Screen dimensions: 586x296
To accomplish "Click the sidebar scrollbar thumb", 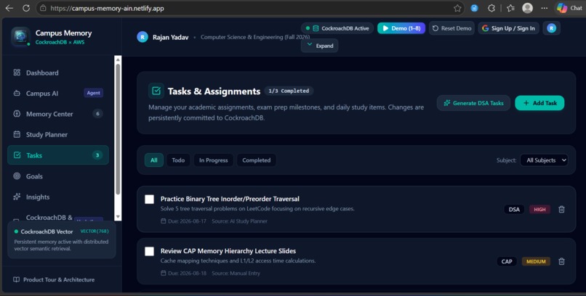I will pyautogui.click(x=118, y=129).
